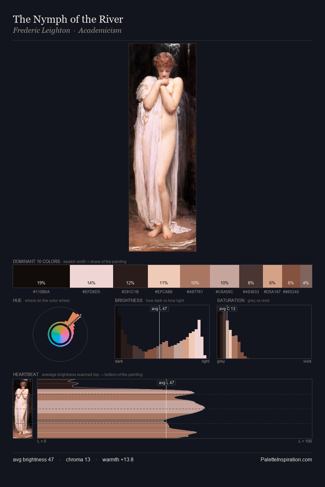Screen dimensions: 325x487
Task: Click the 'BRIGHTNESS' section heading
Action: pos(129,300)
